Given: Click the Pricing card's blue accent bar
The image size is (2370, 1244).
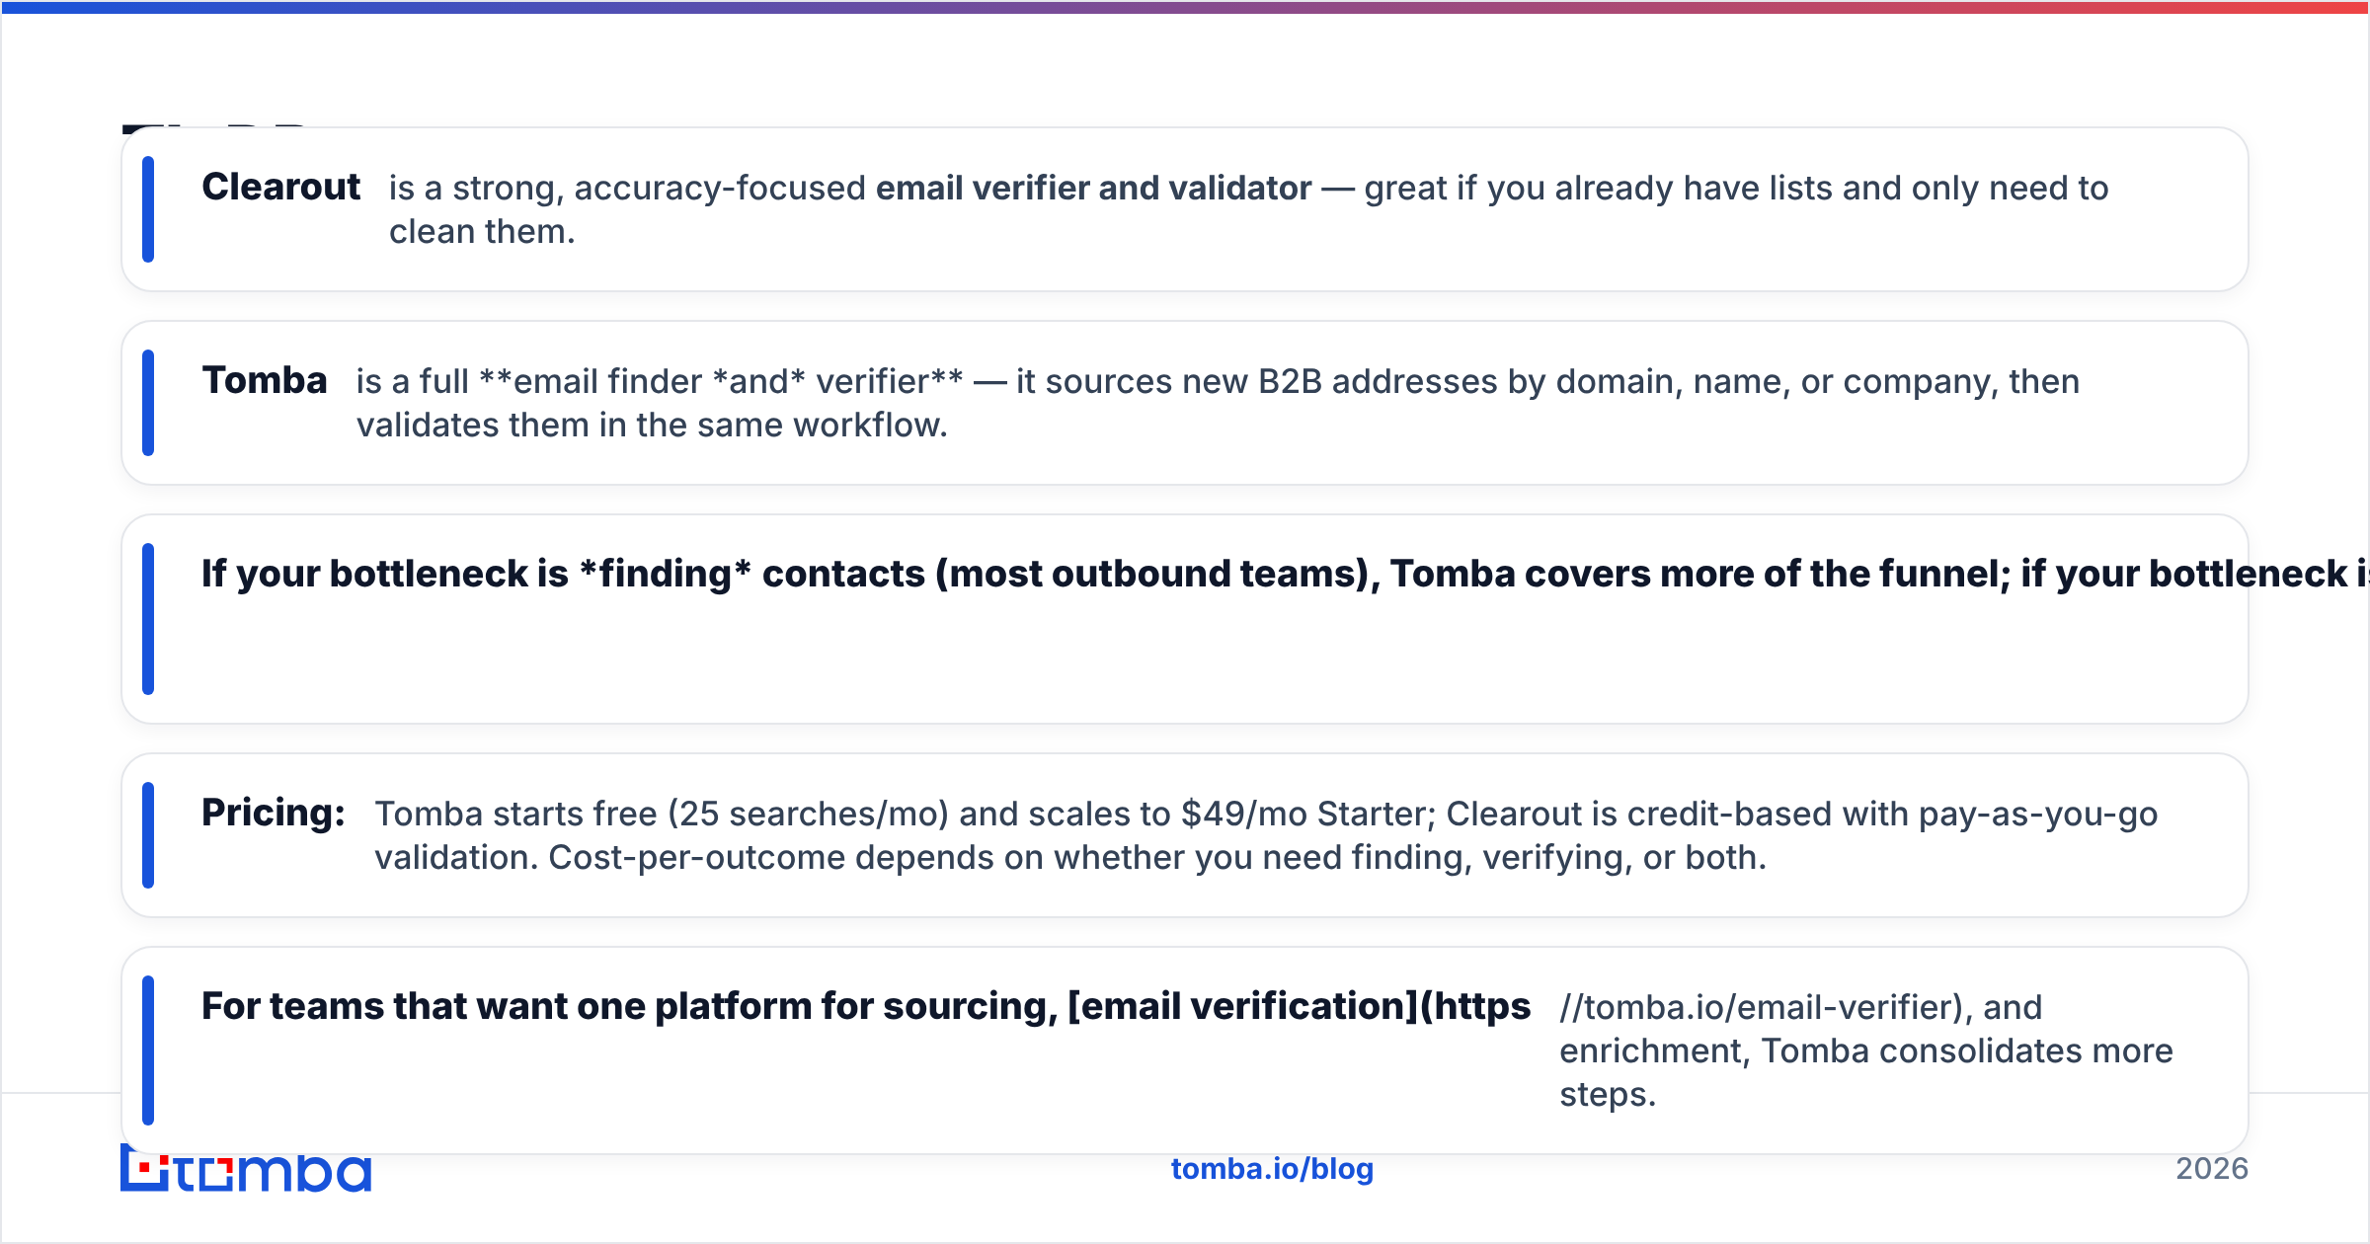Looking at the screenshot, I should [x=148, y=835].
